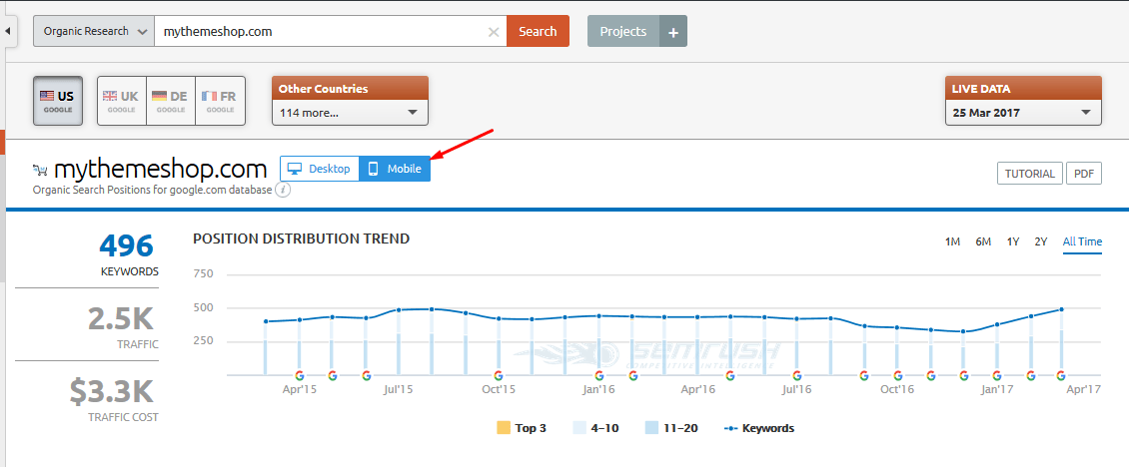Screen dimensions: 1129x467
Task: Set chart range to 6M
Action: click(x=983, y=241)
